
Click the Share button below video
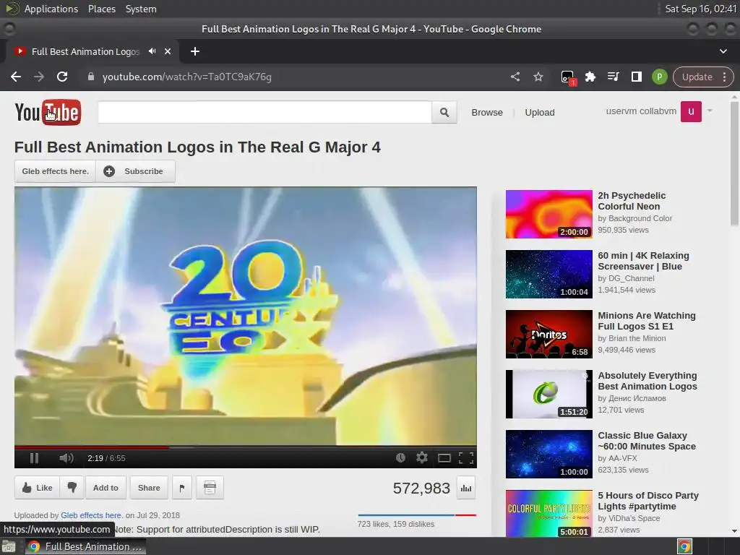[149, 488]
